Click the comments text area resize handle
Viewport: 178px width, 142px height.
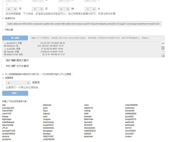[x=164, y=56]
